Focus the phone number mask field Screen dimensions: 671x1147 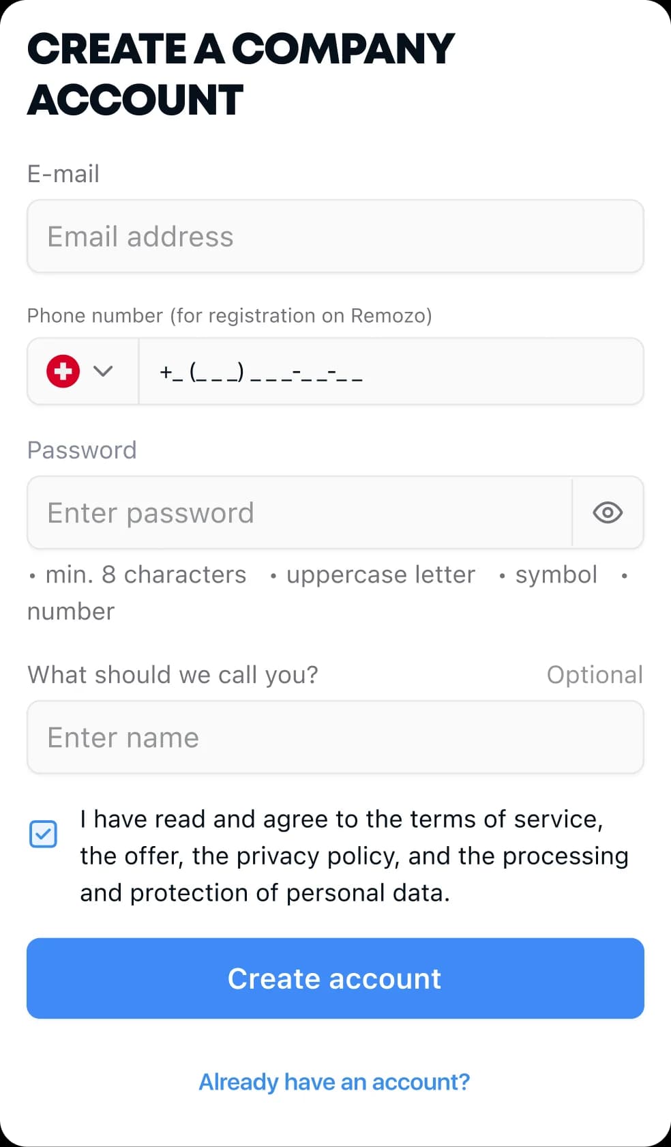click(x=390, y=372)
